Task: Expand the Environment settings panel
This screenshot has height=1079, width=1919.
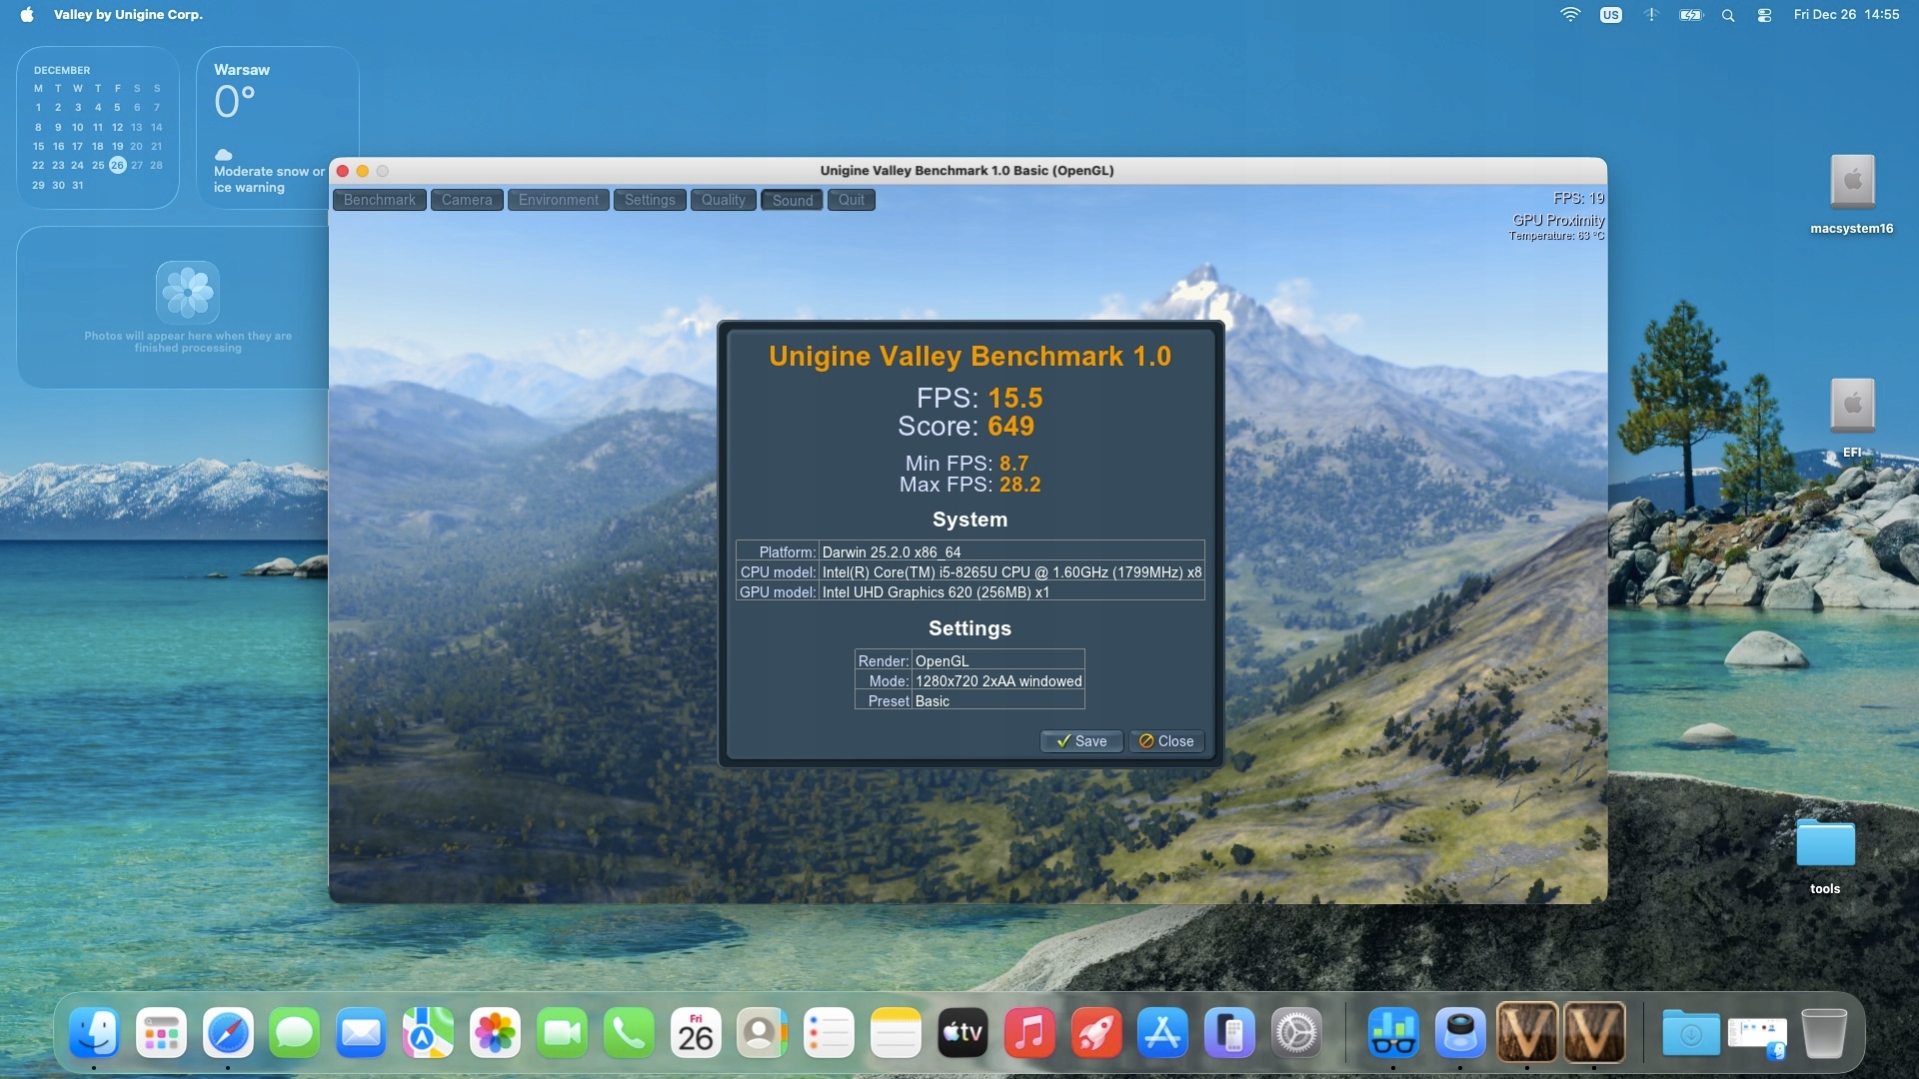Action: 558,200
